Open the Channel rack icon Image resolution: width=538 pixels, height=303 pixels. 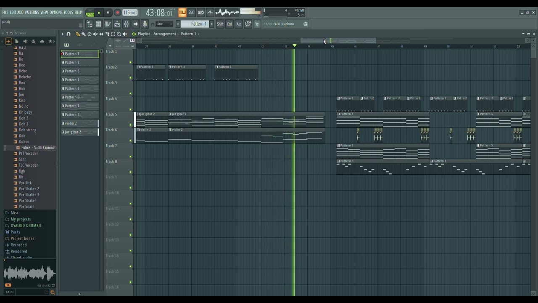click(x=98, y=24)
